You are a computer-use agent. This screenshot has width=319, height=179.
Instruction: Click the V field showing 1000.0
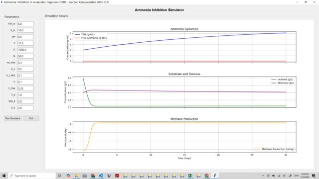[x=25, y=50]
